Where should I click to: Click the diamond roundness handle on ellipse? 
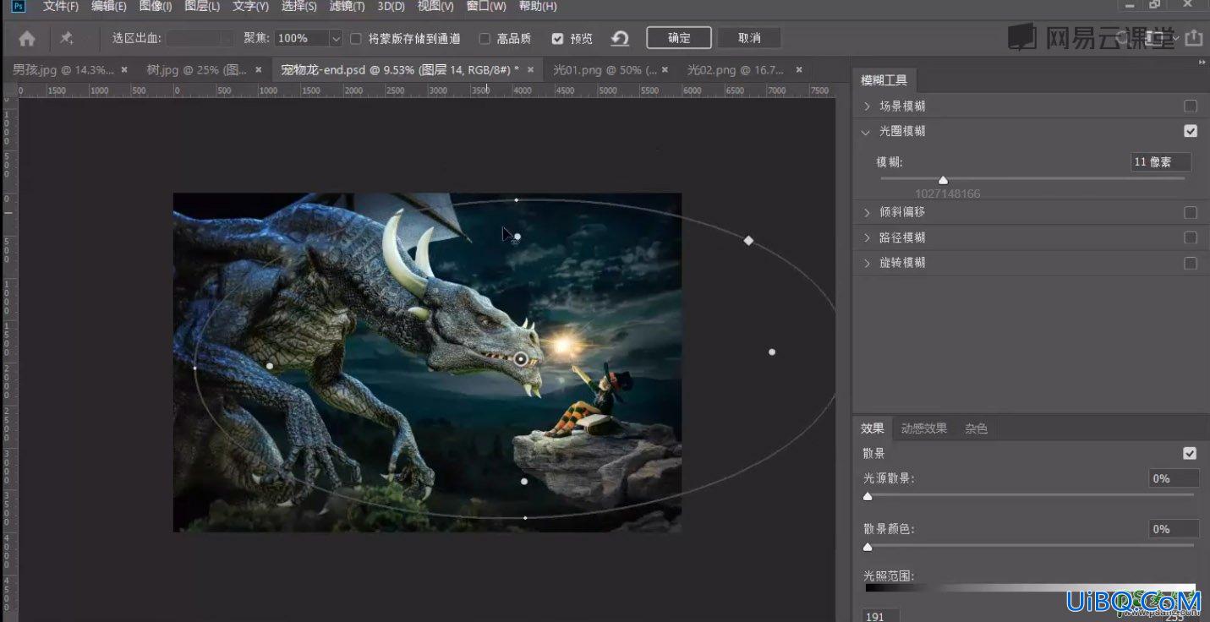(x=748, y=241)
